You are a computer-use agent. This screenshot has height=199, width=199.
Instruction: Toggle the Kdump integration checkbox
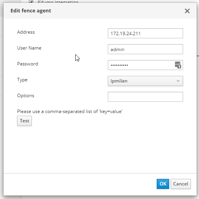click(31, 2)
